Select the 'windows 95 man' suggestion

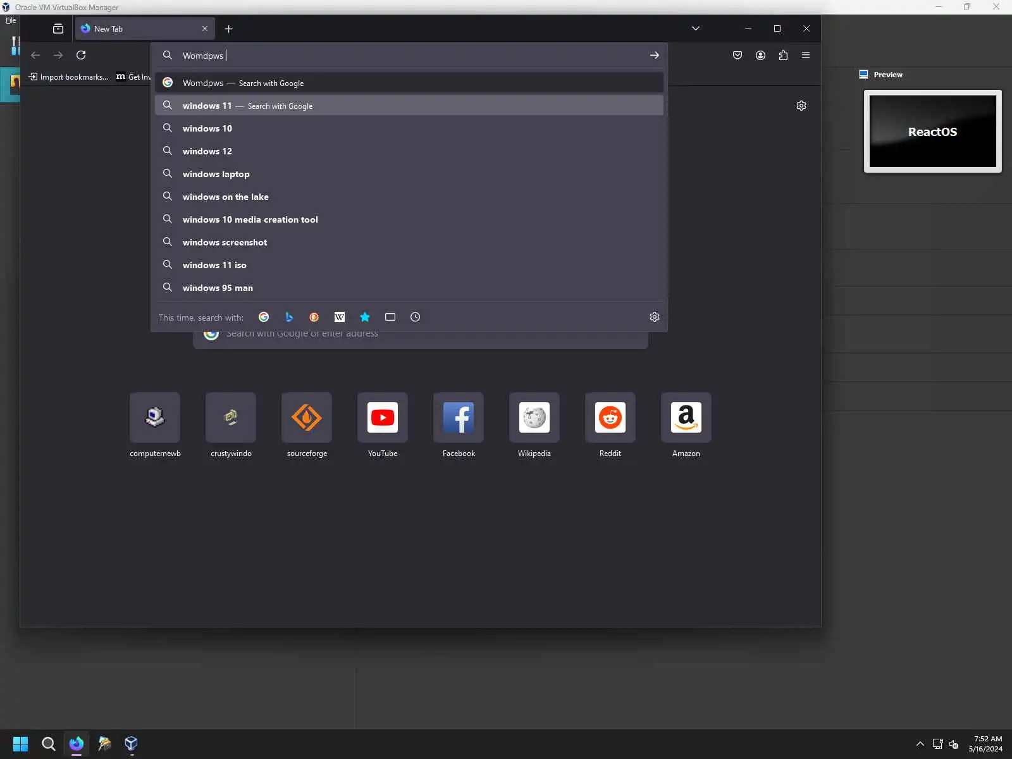[409, 288]
